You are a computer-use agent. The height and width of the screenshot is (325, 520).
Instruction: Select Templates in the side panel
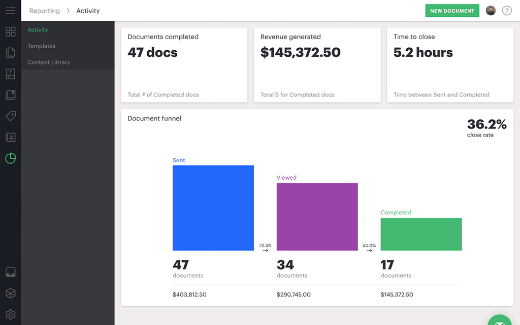coord(42,46)
